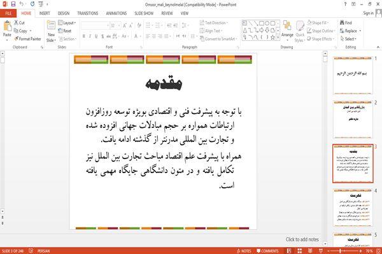Open Text Direction dropdown
382x254 pixels.
point(214,23)
